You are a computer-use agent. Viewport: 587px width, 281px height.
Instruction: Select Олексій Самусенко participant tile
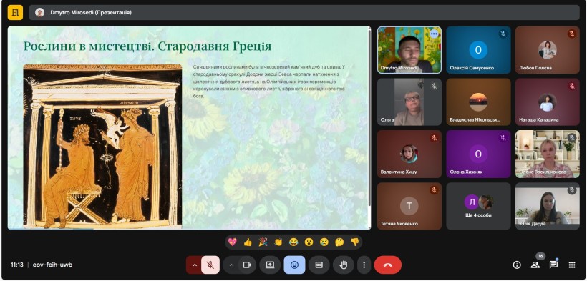point(478,50)
